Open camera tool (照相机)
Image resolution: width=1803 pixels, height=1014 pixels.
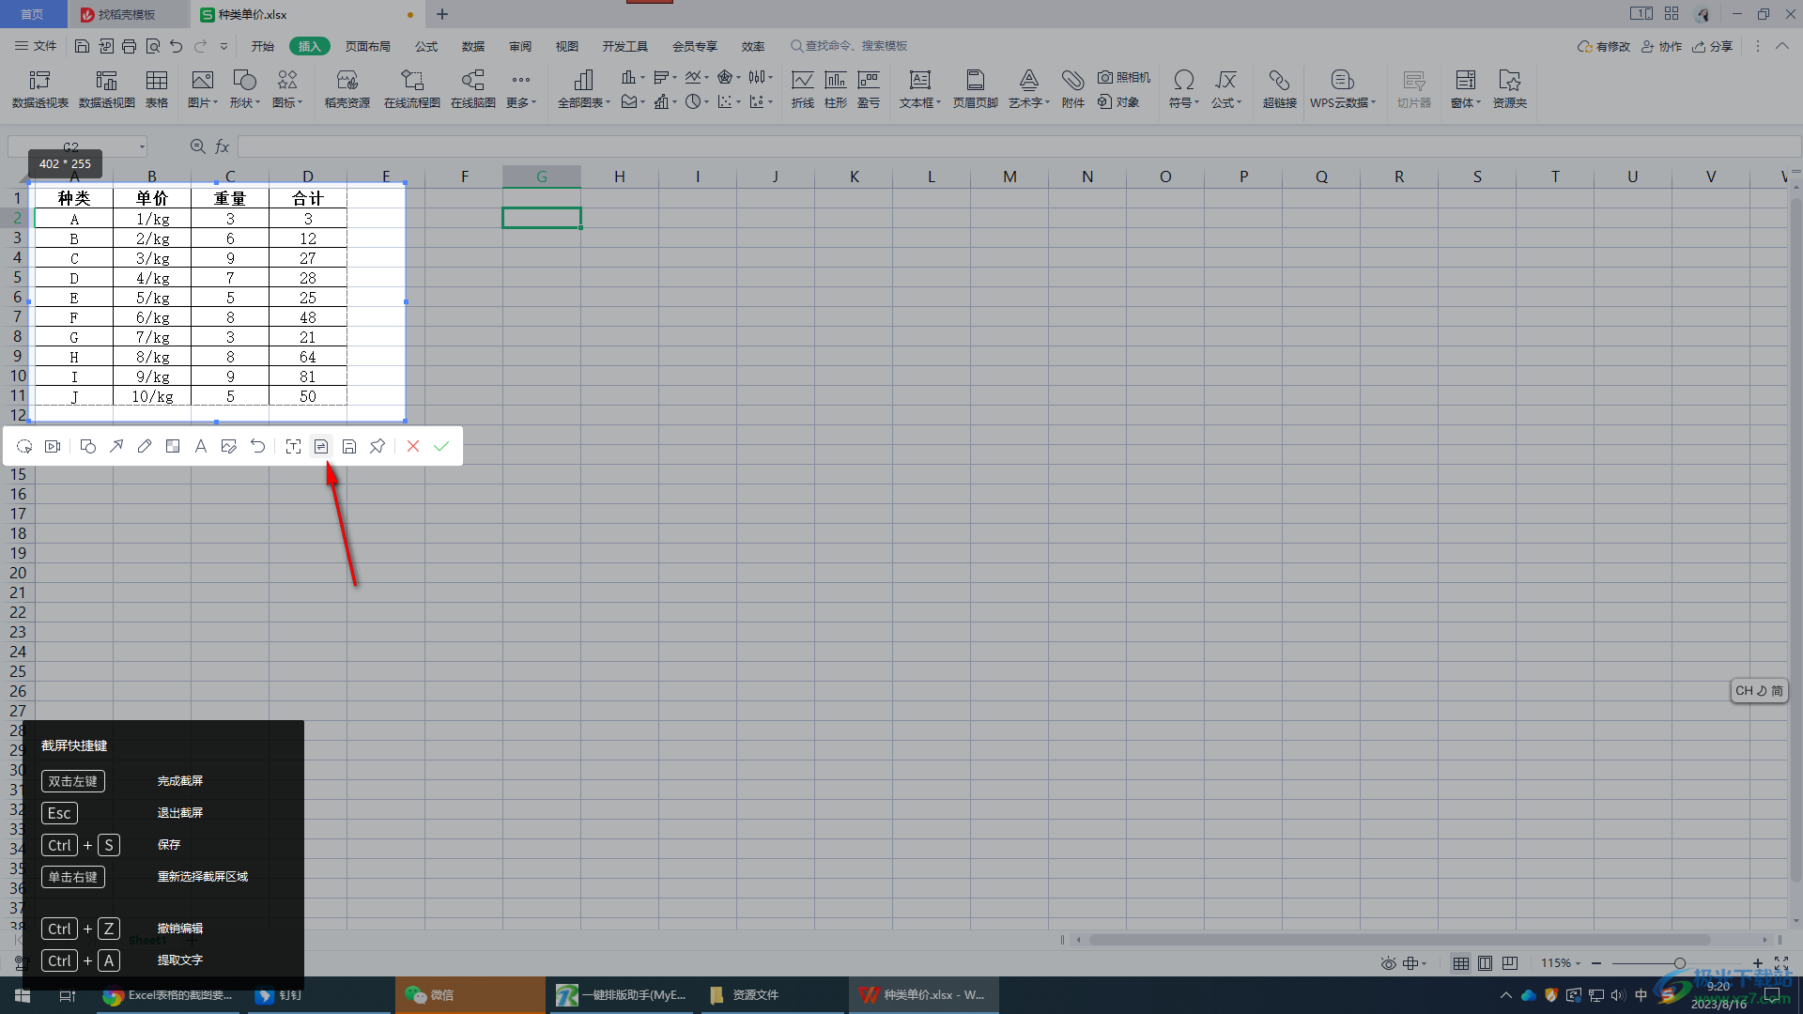pos(1124,78)
